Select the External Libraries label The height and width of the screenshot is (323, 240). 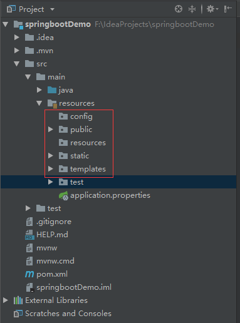tap(56, 300)
